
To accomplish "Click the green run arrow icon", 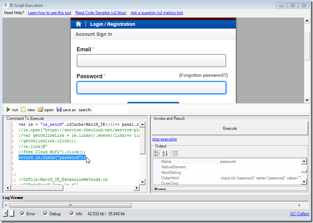I will tap(8, 110).
